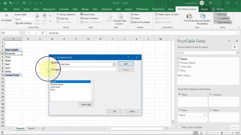The width and height of the screenshot is (241, 135).
Task: Switch to the Design tab
Action: coord(204,9)
